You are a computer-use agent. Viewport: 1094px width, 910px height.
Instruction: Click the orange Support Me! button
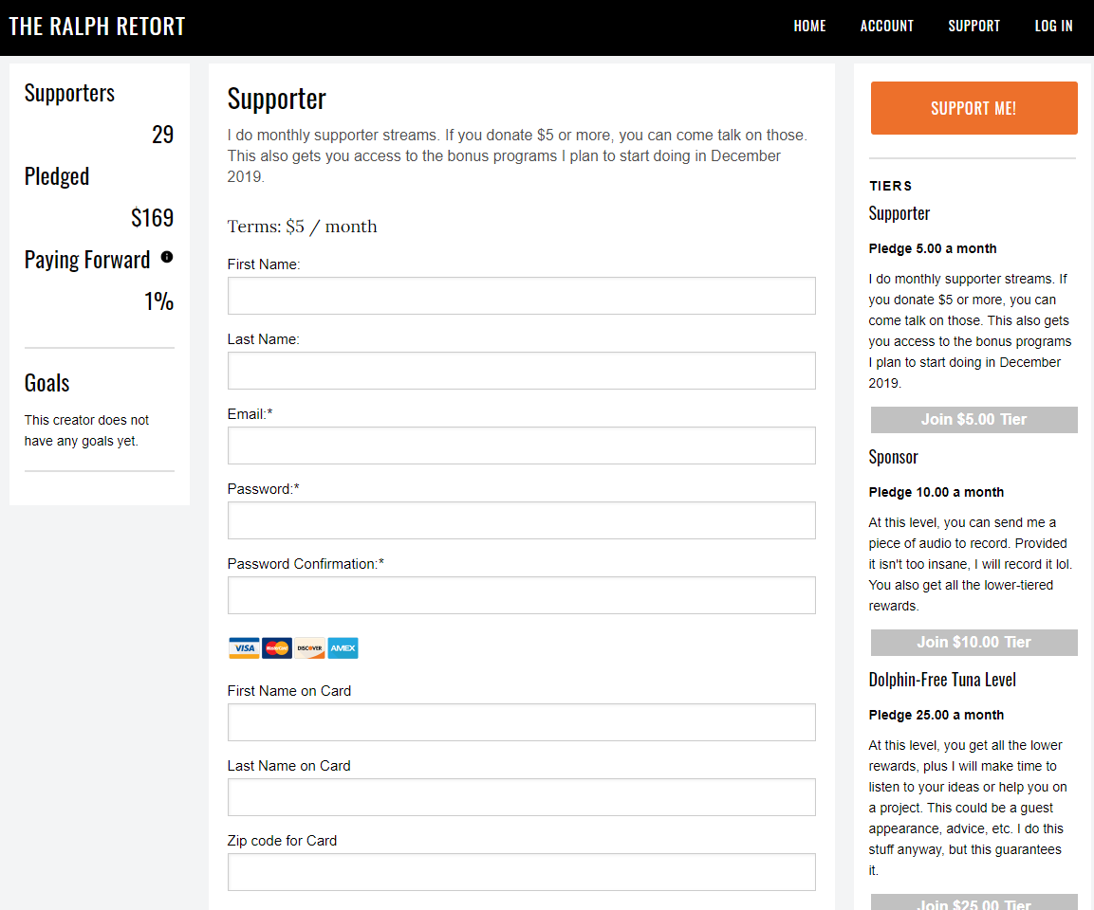point(974,108)
